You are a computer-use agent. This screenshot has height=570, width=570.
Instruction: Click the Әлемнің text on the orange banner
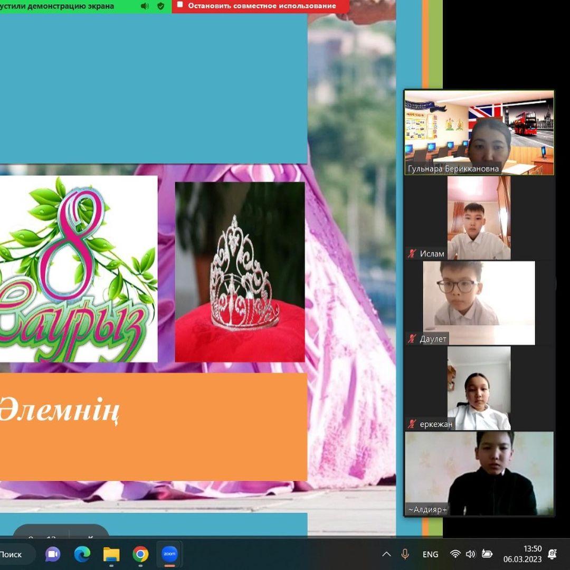(x=59, y=411)
